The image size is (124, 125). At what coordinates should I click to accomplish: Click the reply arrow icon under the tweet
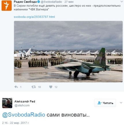click(16, 87)
